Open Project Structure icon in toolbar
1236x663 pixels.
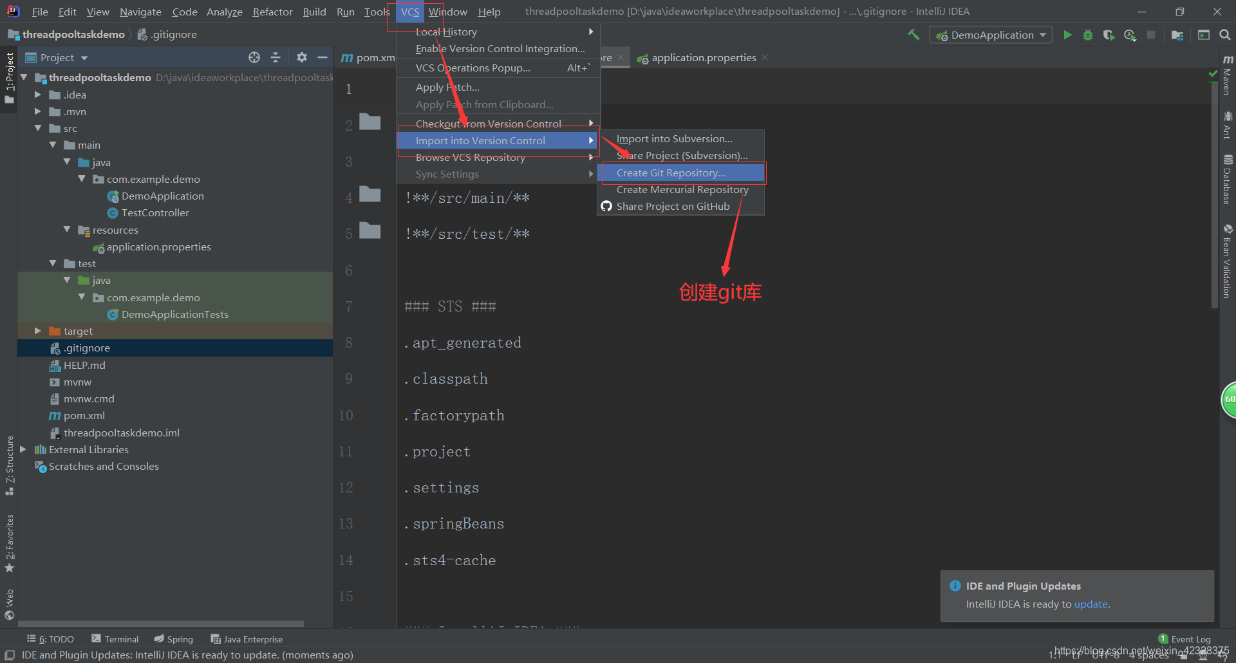[1177, 35]
